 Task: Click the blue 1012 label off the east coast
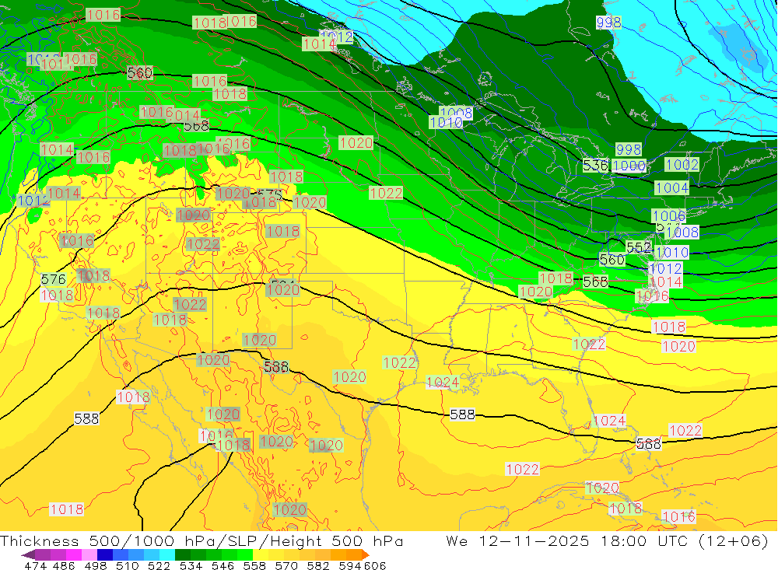666,268
